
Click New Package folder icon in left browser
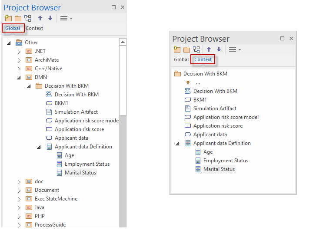[18, 19]
